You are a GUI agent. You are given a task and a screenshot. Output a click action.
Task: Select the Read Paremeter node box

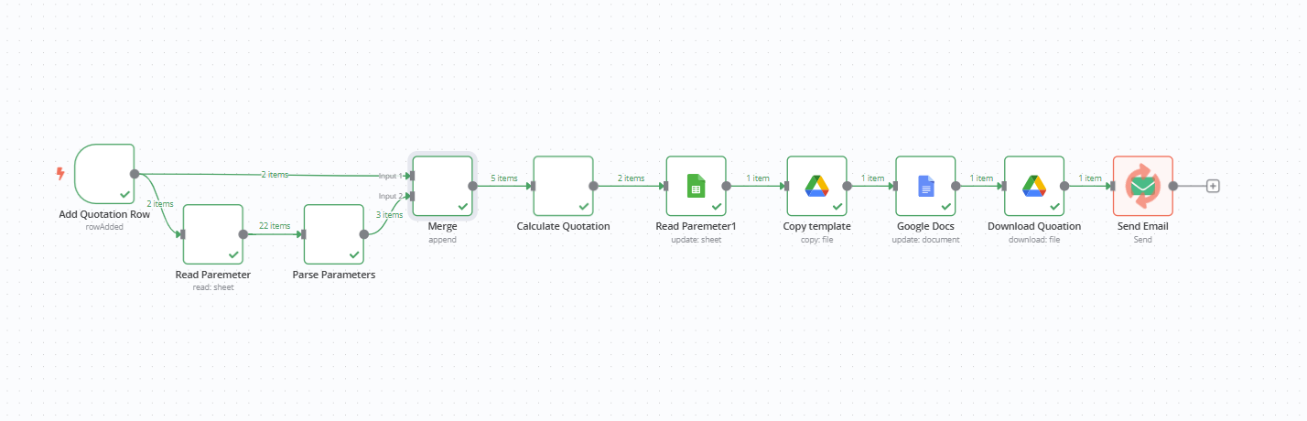pos(213,234)
